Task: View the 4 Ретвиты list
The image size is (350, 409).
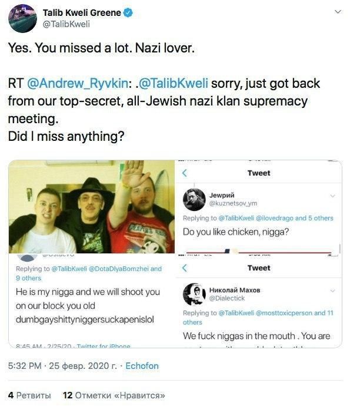Action: [x=29, y=395]
